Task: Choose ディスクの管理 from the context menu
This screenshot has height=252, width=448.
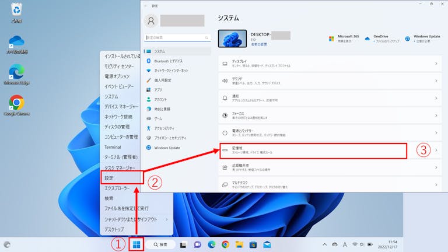Action: (x=117, y=127)
